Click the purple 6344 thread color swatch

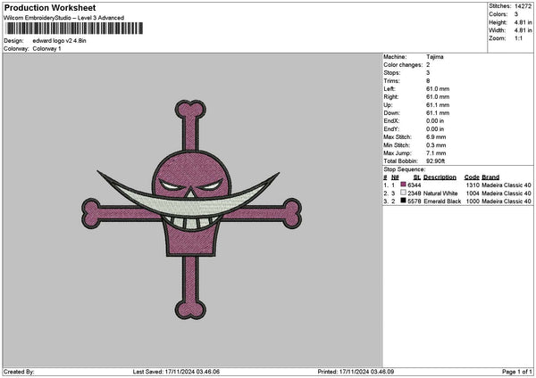coord(404,185)
